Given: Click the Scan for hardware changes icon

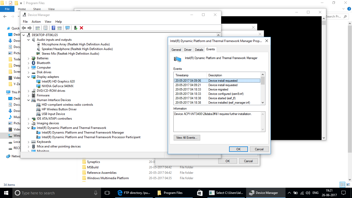Looking at the screenshot, I should pos(68,28).
